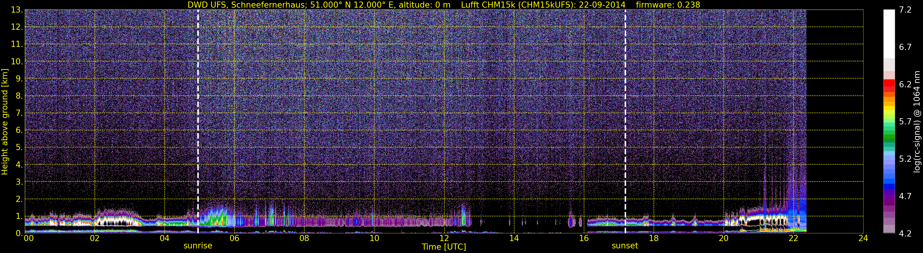Click the 6.2 colorbar label
This screenshot has height=253, width=923.
[x=905, y=85]
